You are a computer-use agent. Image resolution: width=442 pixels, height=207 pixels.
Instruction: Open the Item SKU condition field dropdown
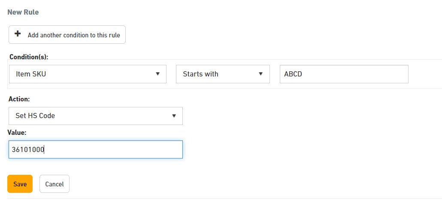coord(88,74)
